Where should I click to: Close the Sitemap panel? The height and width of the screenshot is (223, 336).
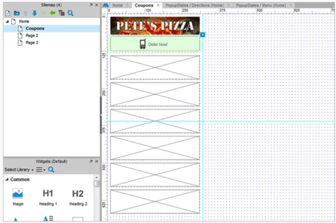[96, 5]
